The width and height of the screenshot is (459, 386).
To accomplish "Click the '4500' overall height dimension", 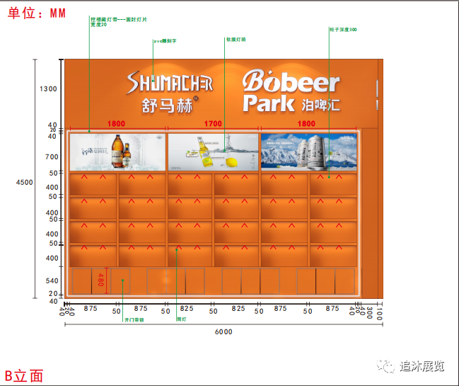I will click(x=24, y=182).
